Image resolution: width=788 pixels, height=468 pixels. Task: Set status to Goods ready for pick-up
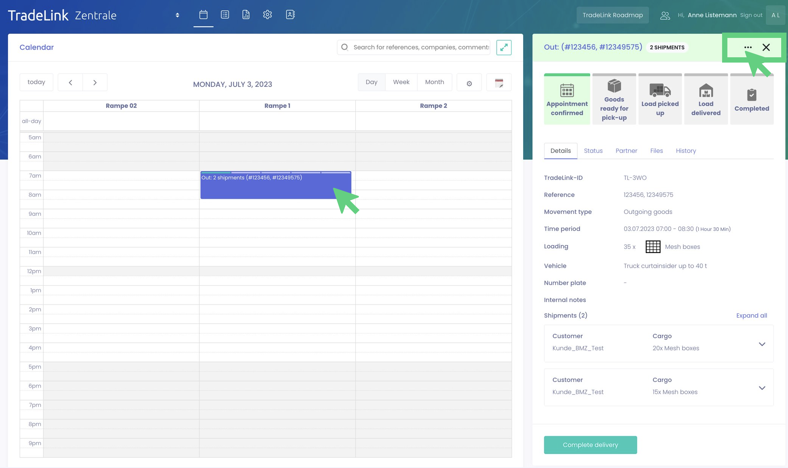coord(614,99)
